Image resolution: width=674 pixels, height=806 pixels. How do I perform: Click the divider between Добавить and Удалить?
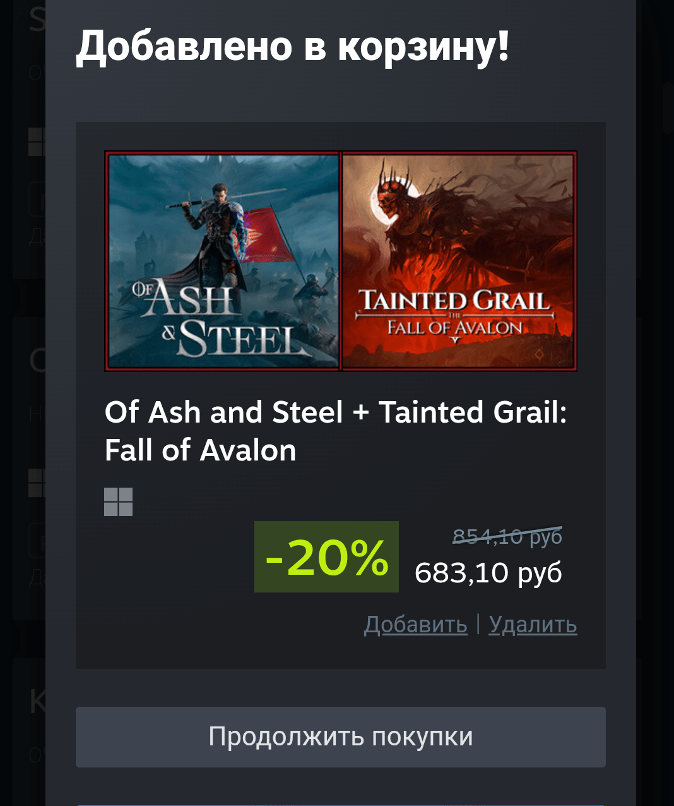click(x=478, y=623)
